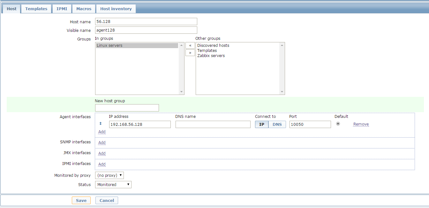Click Add link under JMX interfaces
Image resolution: width=429 pixels, height=208 pixels.
pos(102,153)
